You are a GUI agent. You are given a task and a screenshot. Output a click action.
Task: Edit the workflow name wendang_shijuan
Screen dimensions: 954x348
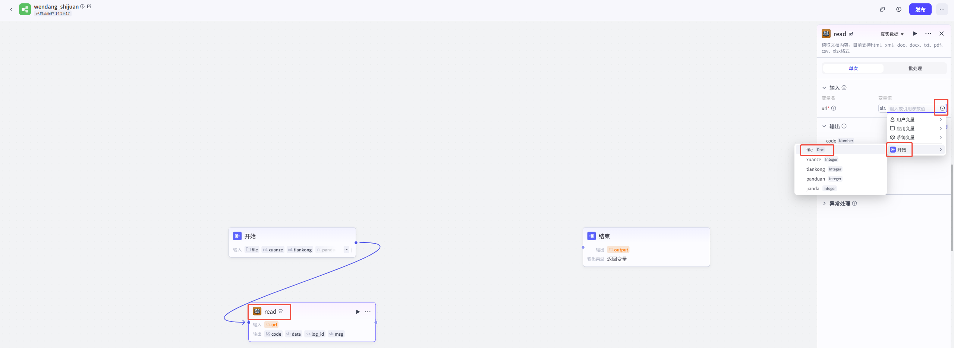[x=89, y=6]
